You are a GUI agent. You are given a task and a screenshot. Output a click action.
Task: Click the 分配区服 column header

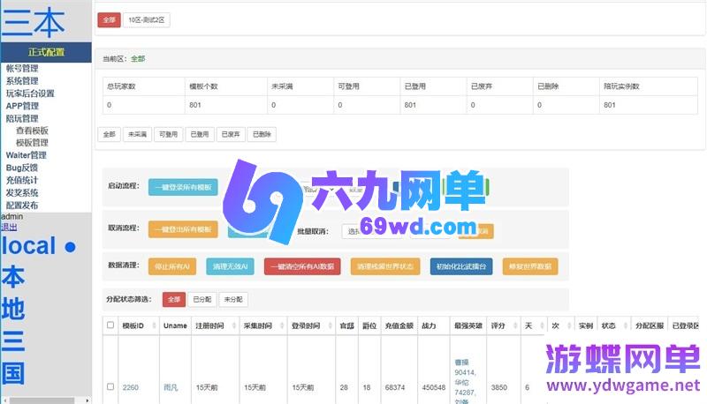pyautogui.click(x=650, y=325)
